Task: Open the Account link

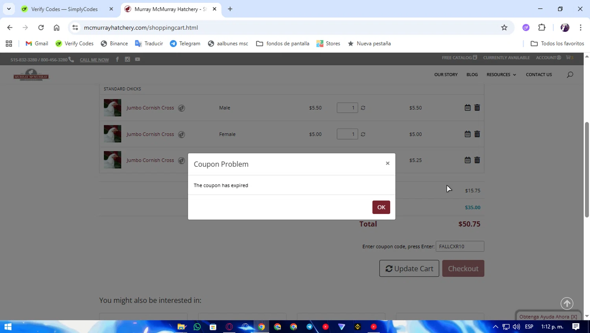Action: tap(548, 58)
